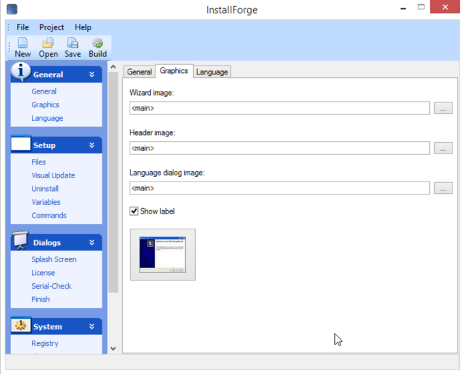464x374 pixels.
Task: Browse for Header image file
Action: coord(443,148)
